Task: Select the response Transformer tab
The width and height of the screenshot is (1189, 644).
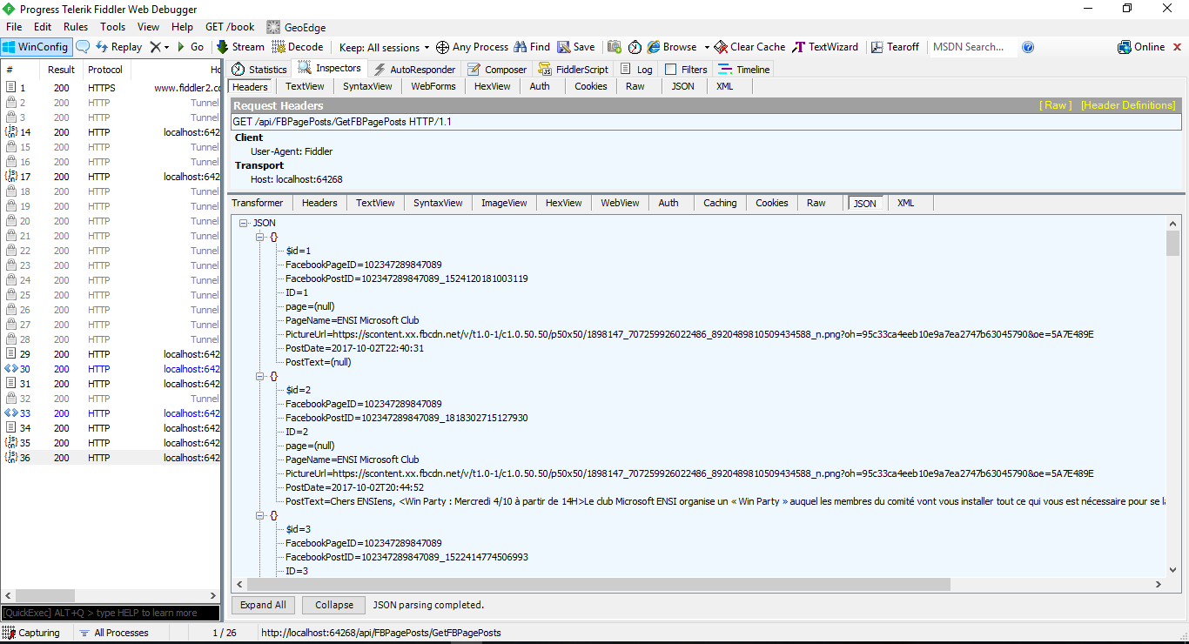Action: point(257,203)
